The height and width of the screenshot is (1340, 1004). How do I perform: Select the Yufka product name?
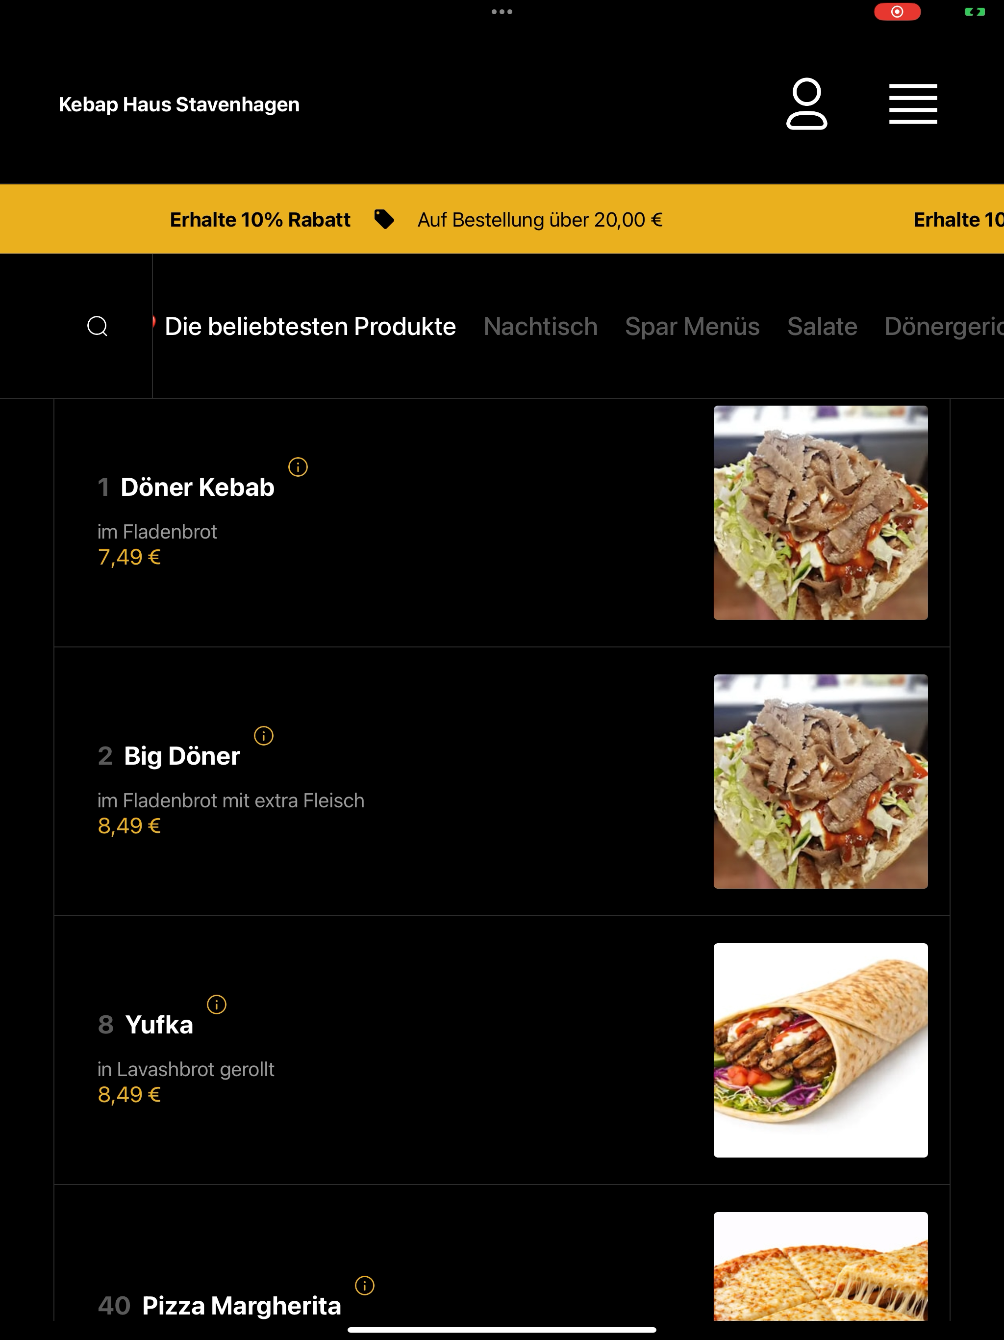click(159, 1025)
